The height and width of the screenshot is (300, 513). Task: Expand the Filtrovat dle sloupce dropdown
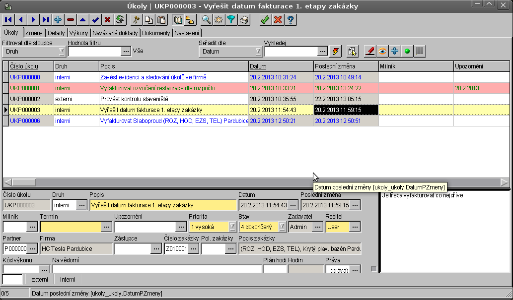pyautogui.click(x=61, y=51)
